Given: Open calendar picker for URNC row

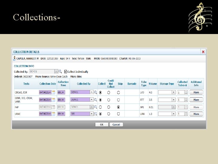Looking at the screenshot, I should coord(54,114).
